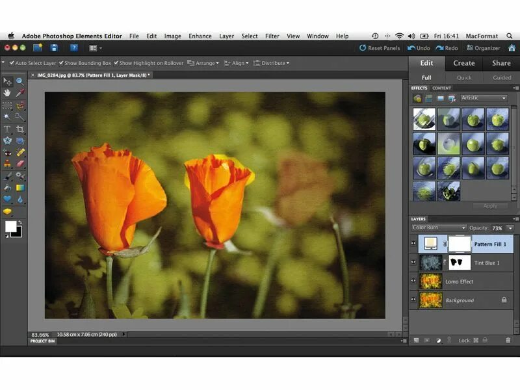This screenshot has height=390, width=520.
Task: Open the Color Burn blend mode dropdown
Action: click(x=439, y=228)
